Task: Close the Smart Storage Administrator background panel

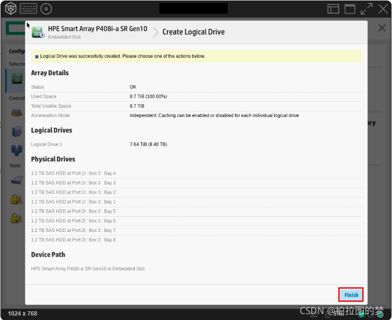Action: point(382,28)
